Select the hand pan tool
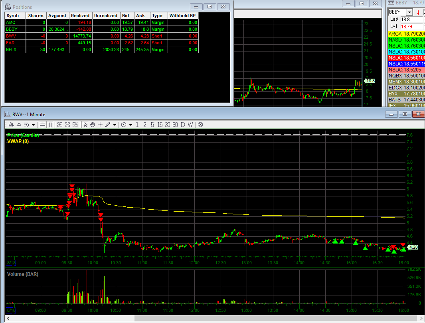 click(93, 125)
